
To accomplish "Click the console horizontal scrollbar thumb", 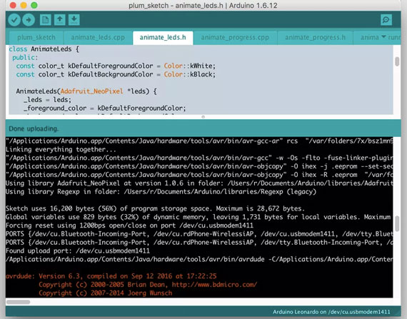I will tap(18, 302).
